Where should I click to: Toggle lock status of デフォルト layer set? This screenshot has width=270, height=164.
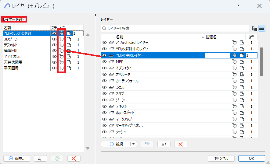pos(61,45)
